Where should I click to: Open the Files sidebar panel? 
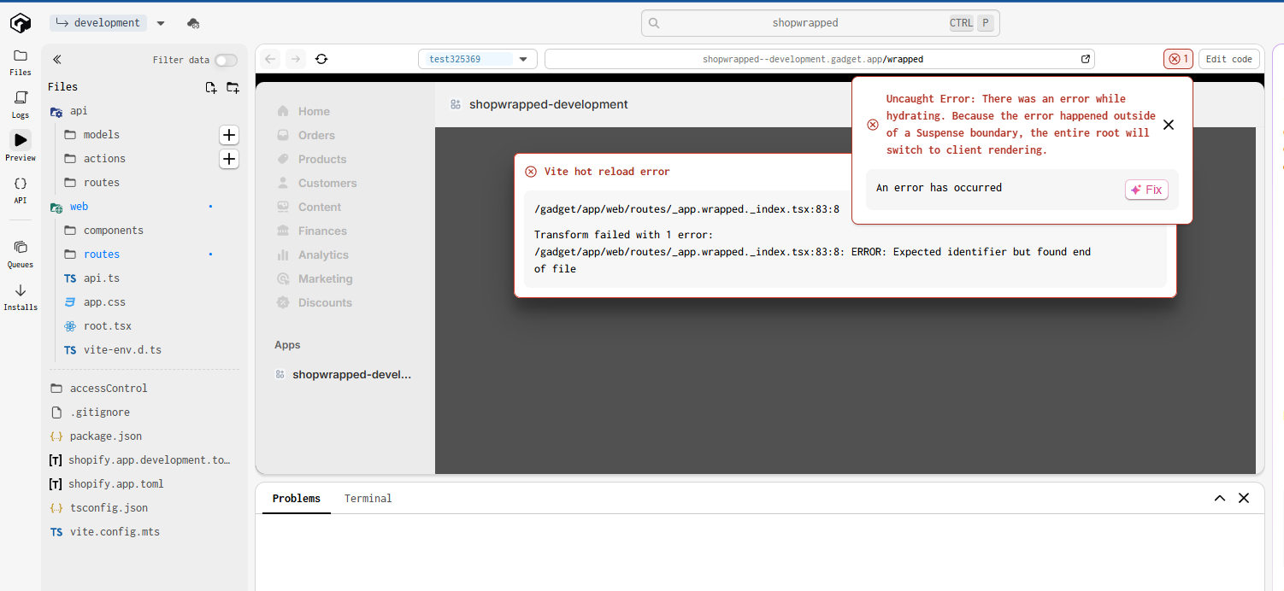pyautogui.click(x=21, y=62)
